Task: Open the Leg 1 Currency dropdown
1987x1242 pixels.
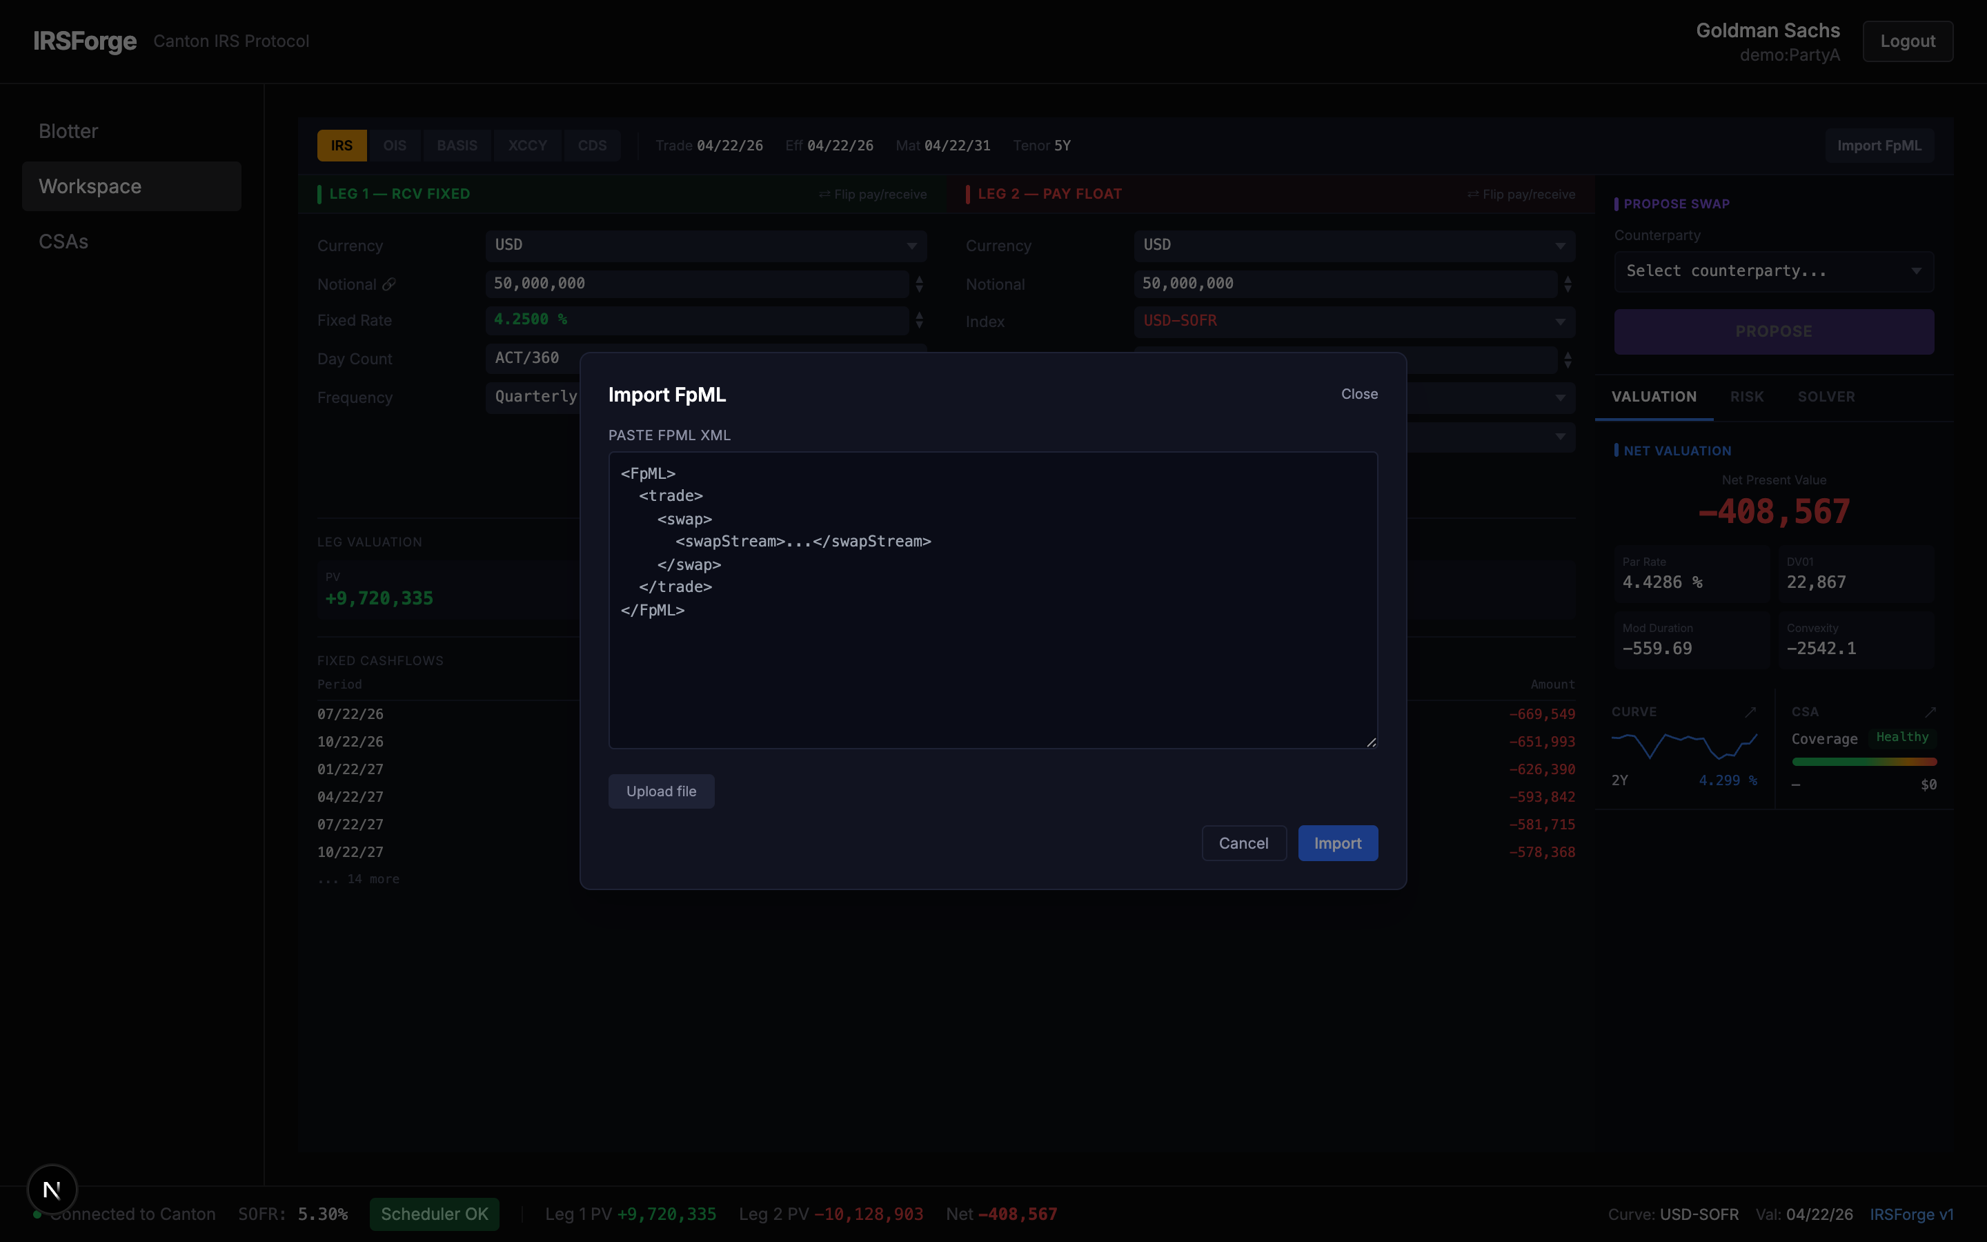Action: tap(704, 245)
